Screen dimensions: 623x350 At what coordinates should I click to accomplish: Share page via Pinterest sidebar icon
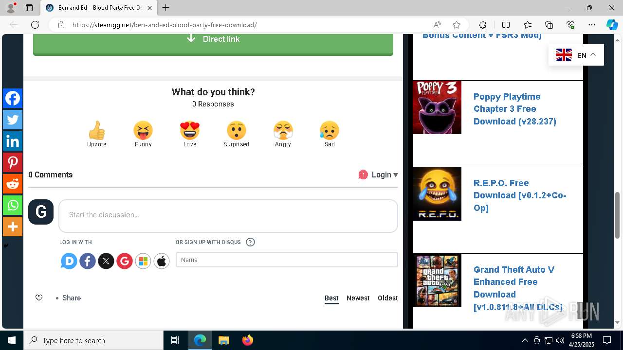[x=13, y=162]
